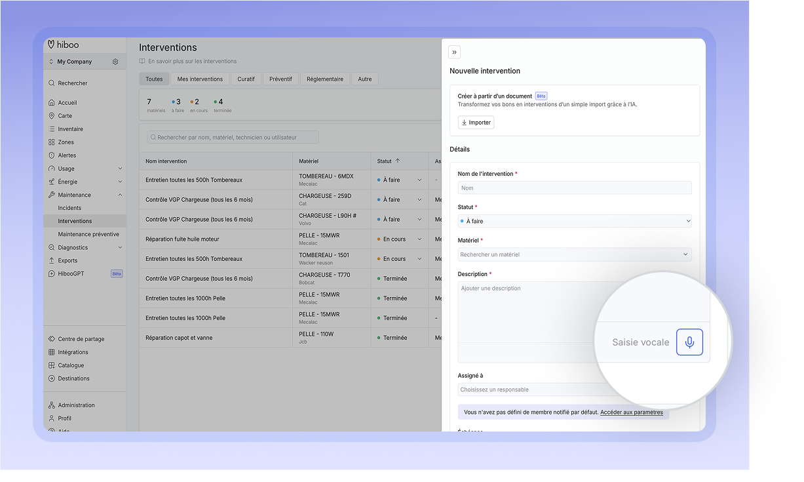Click Nom de l'intervention input field

tap(575, 188)
